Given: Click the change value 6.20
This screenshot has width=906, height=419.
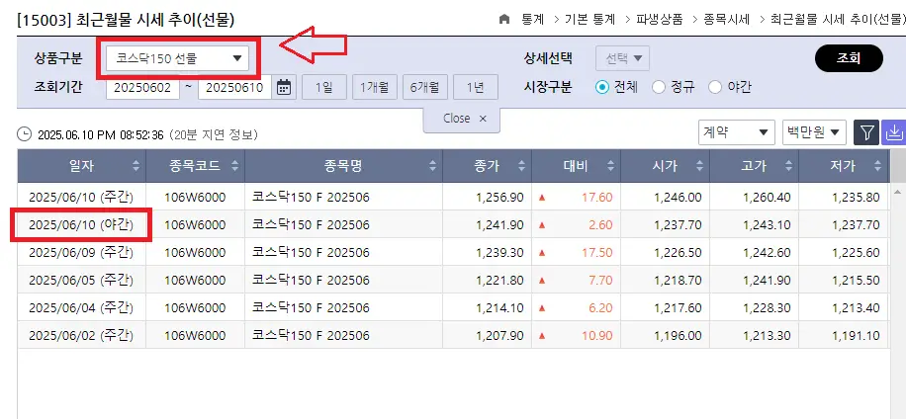Looking at the screenshot, I should click(x=600, y=308).
